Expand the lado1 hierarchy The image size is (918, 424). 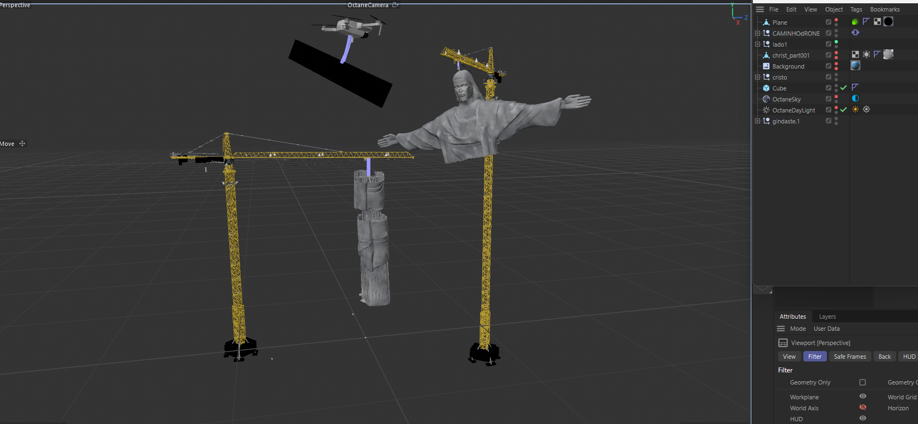(x=758, y=44)
